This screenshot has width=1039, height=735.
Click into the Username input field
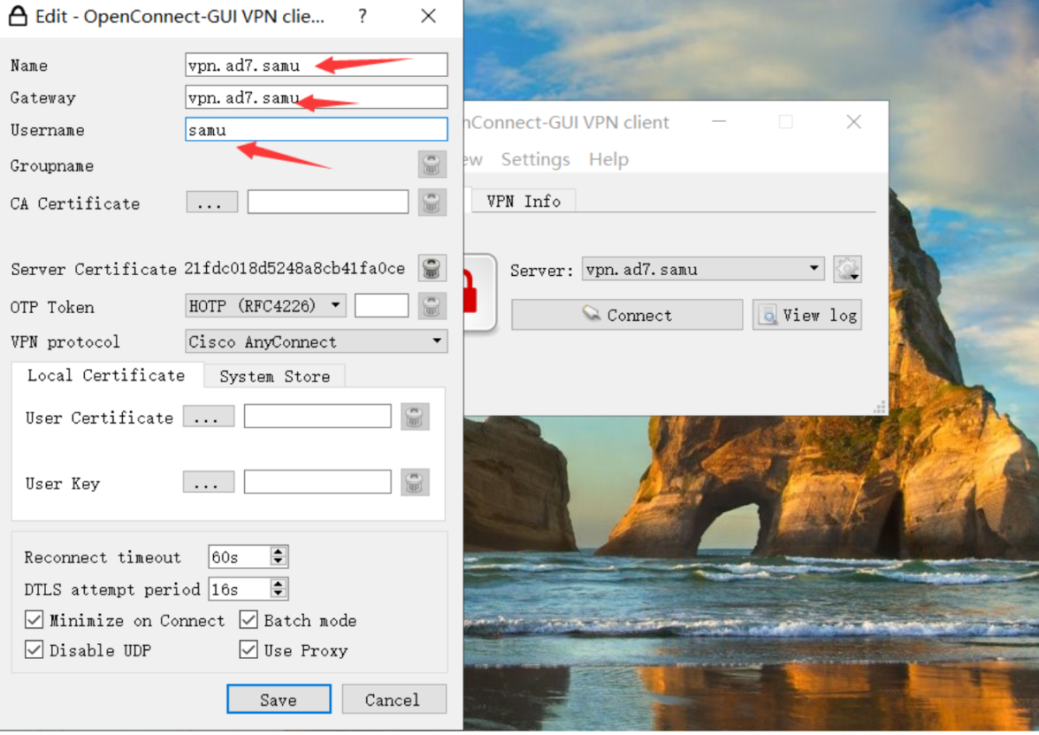click(316, 130)
